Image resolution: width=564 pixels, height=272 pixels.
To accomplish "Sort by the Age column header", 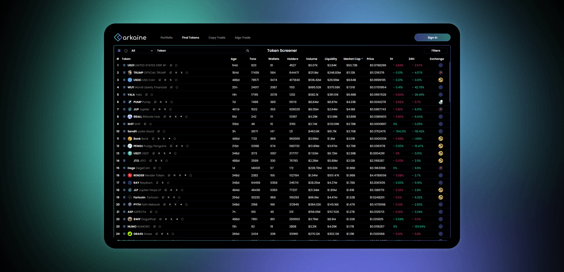I will pos(234,59).
